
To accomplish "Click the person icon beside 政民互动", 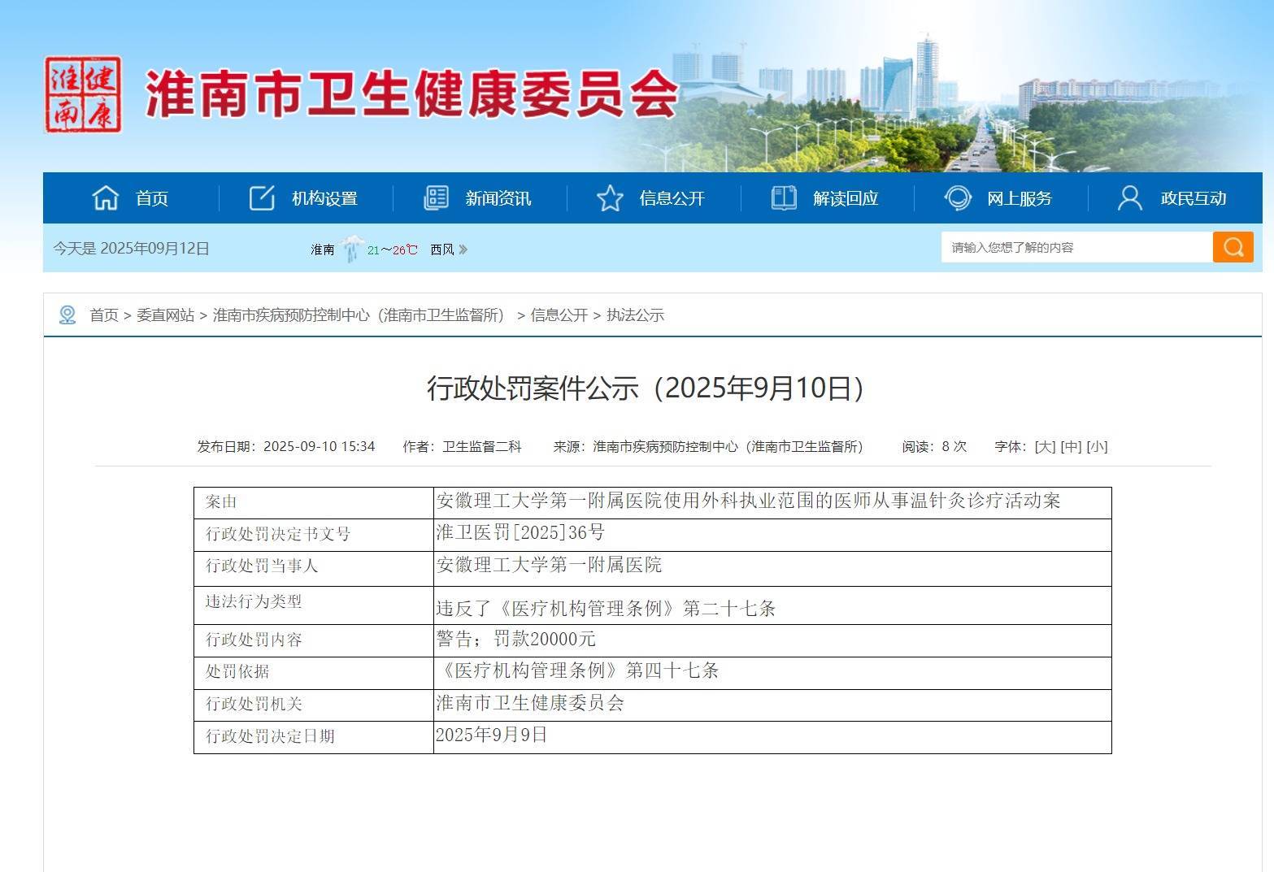I will (x=1129, y=197).
